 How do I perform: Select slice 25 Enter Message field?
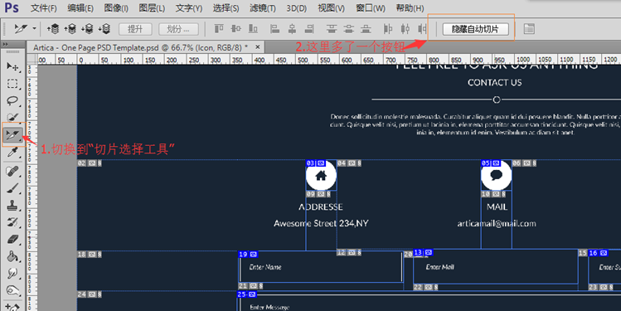coord(429,302)
